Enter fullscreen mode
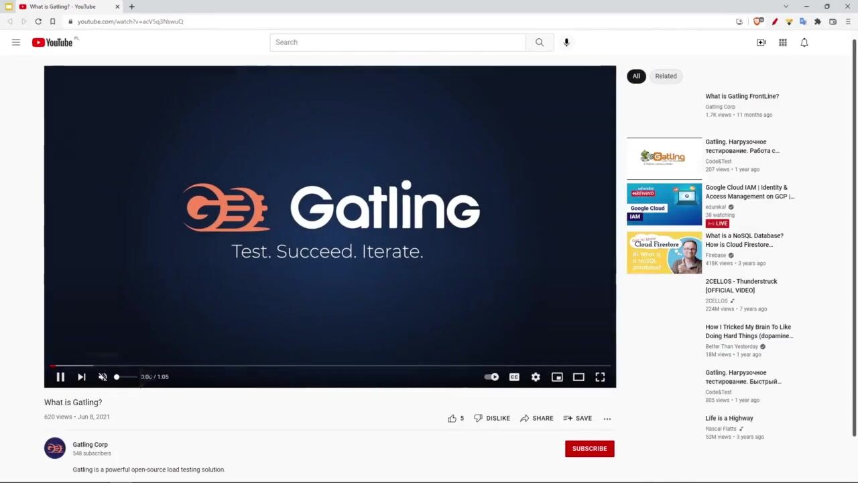The width and height of the screenshot is (858, 483). coord(600,377)
